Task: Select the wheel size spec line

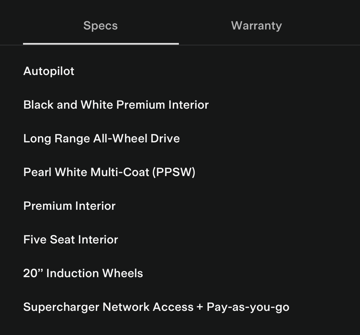Action: click(83, 274)
